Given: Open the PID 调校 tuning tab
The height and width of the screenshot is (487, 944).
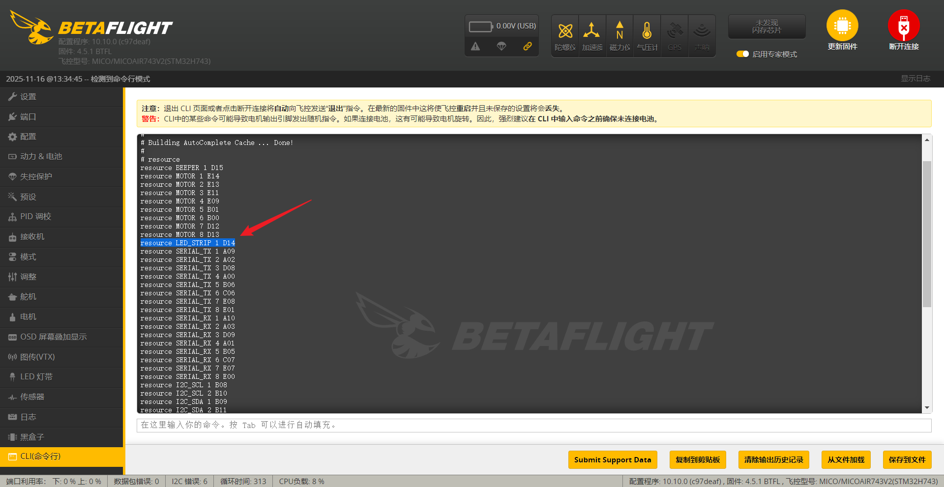Looking at the screenshot, I should pos(35,217).
